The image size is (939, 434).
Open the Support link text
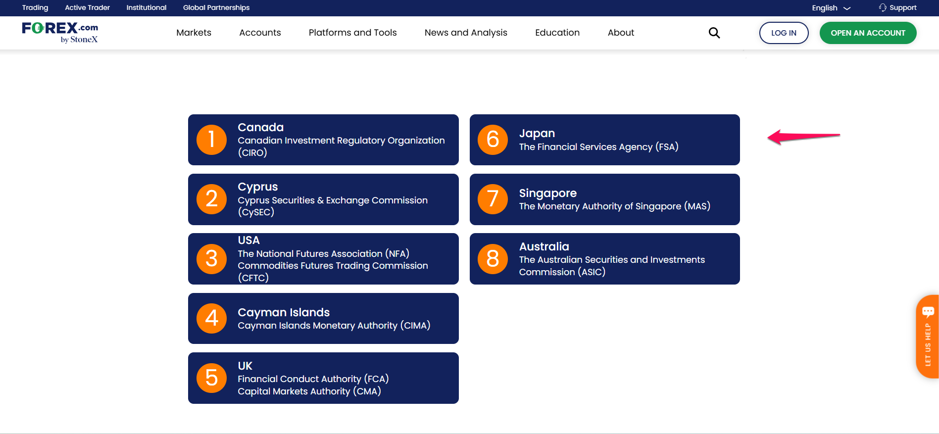[903, 7]
